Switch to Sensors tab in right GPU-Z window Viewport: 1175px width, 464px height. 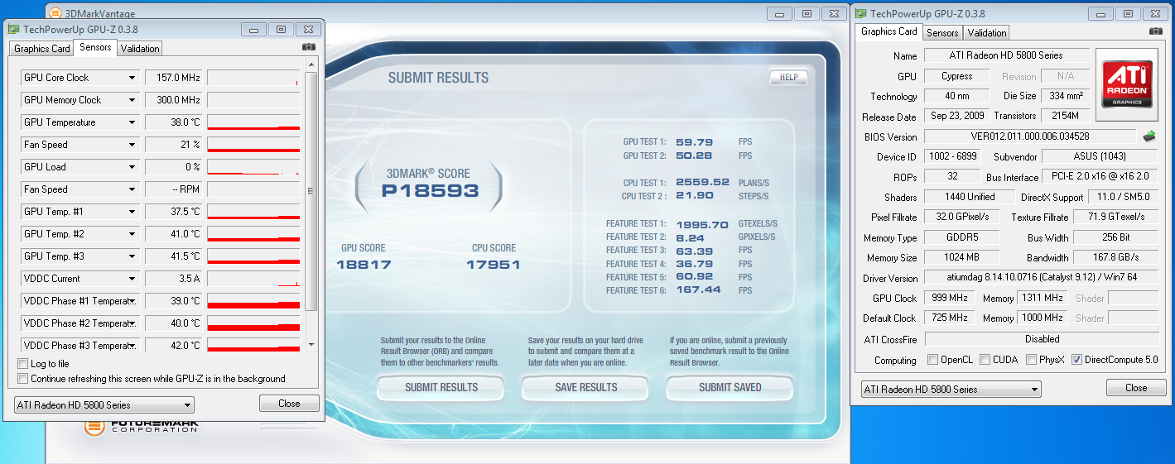click(x=942, y=33)
